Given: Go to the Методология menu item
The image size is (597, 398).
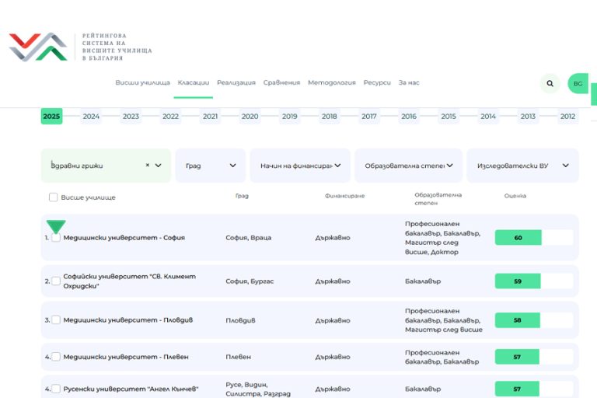Looking at the screenshot, I should [x=331, y=82].
